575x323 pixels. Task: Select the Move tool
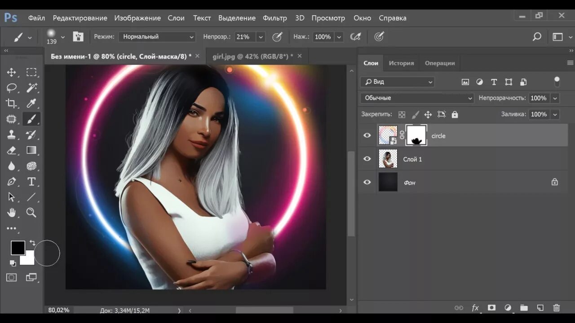[x=12, y=72]
